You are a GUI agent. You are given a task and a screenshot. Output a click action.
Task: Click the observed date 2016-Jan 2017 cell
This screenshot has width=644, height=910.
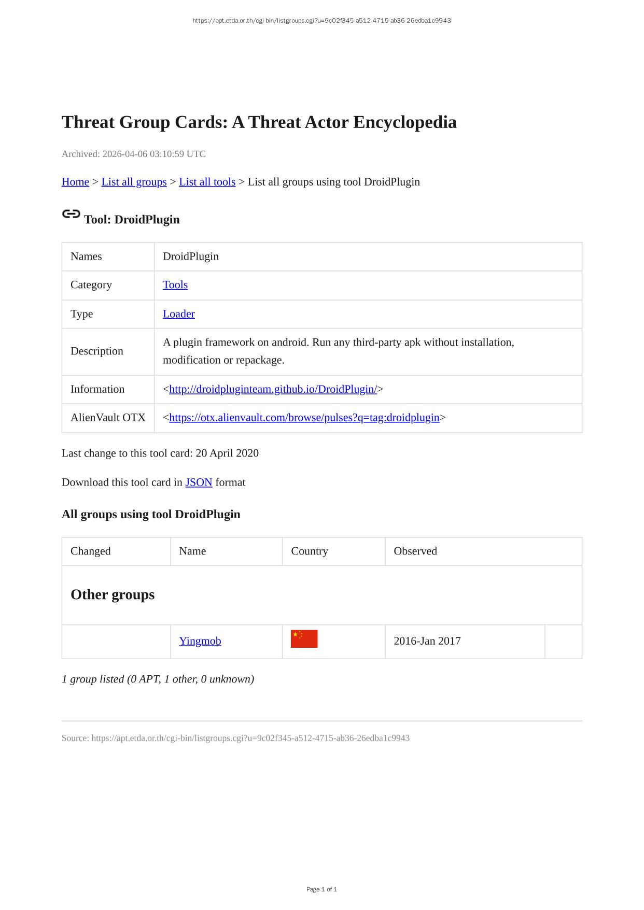point(427,641)
